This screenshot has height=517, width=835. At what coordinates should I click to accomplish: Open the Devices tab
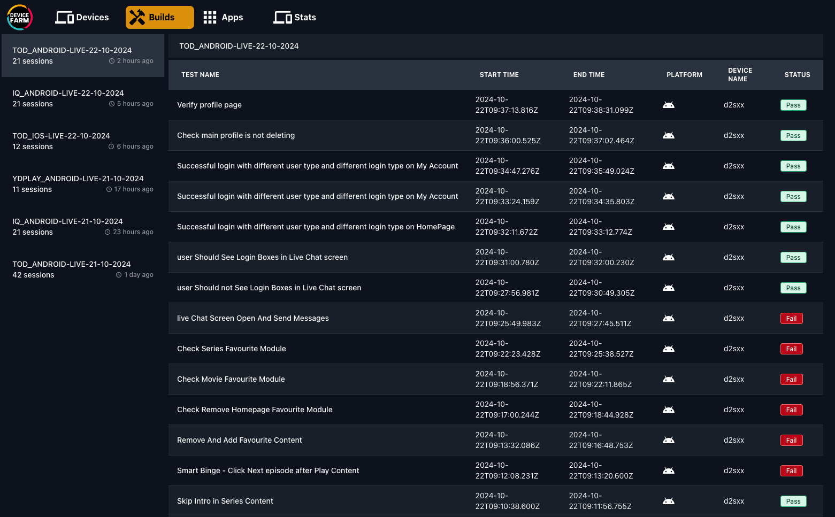82,17
